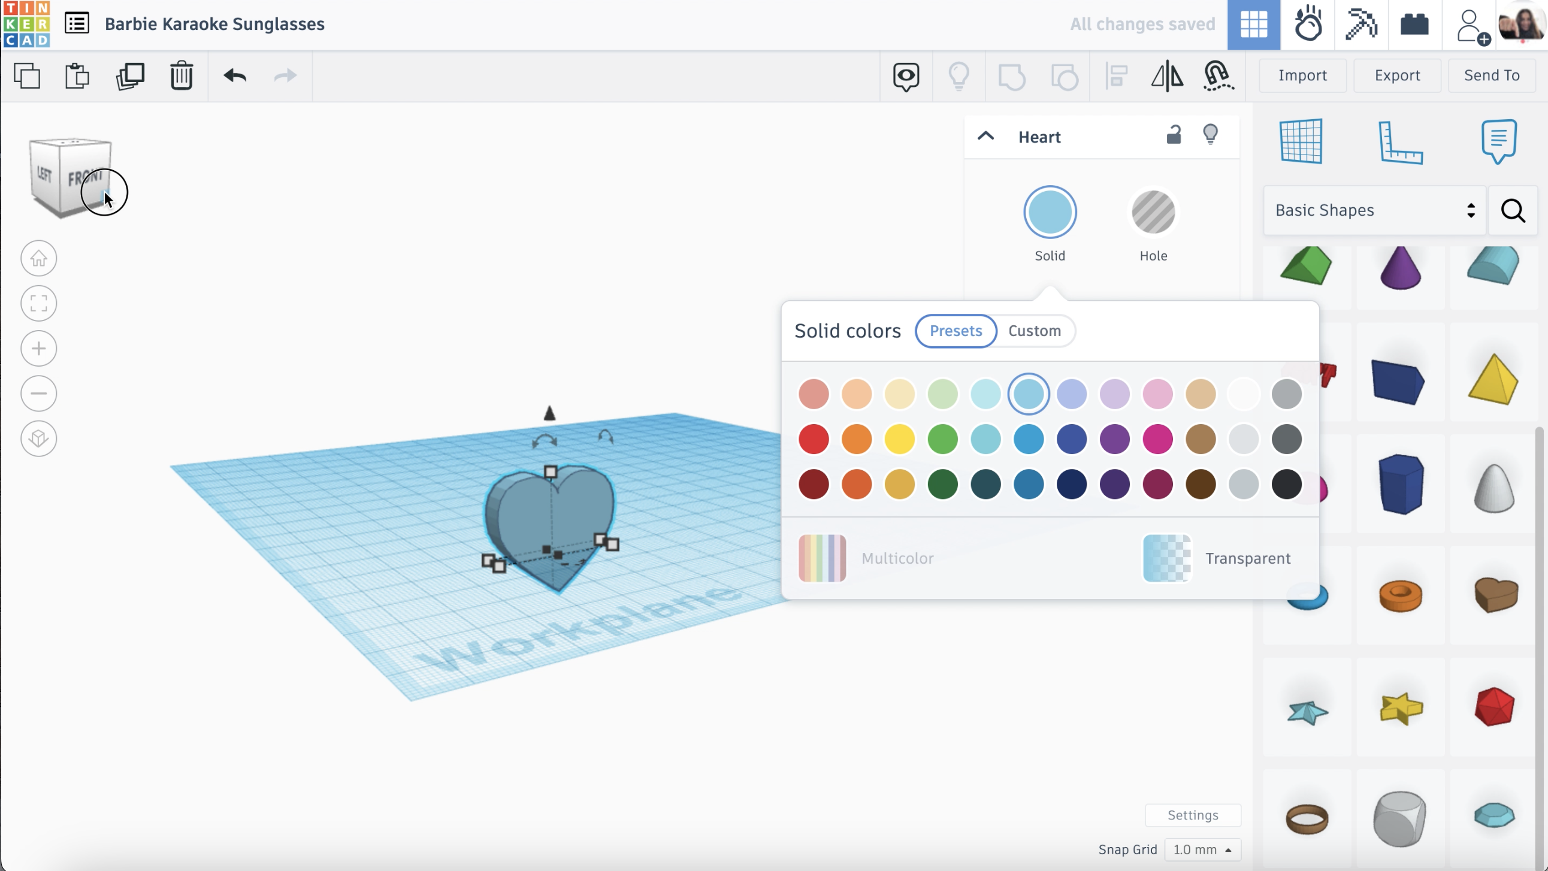The height and width of the screenshot is (871, 1548).
Task: Select the Presets colors tab
Action: coord(956,331)
